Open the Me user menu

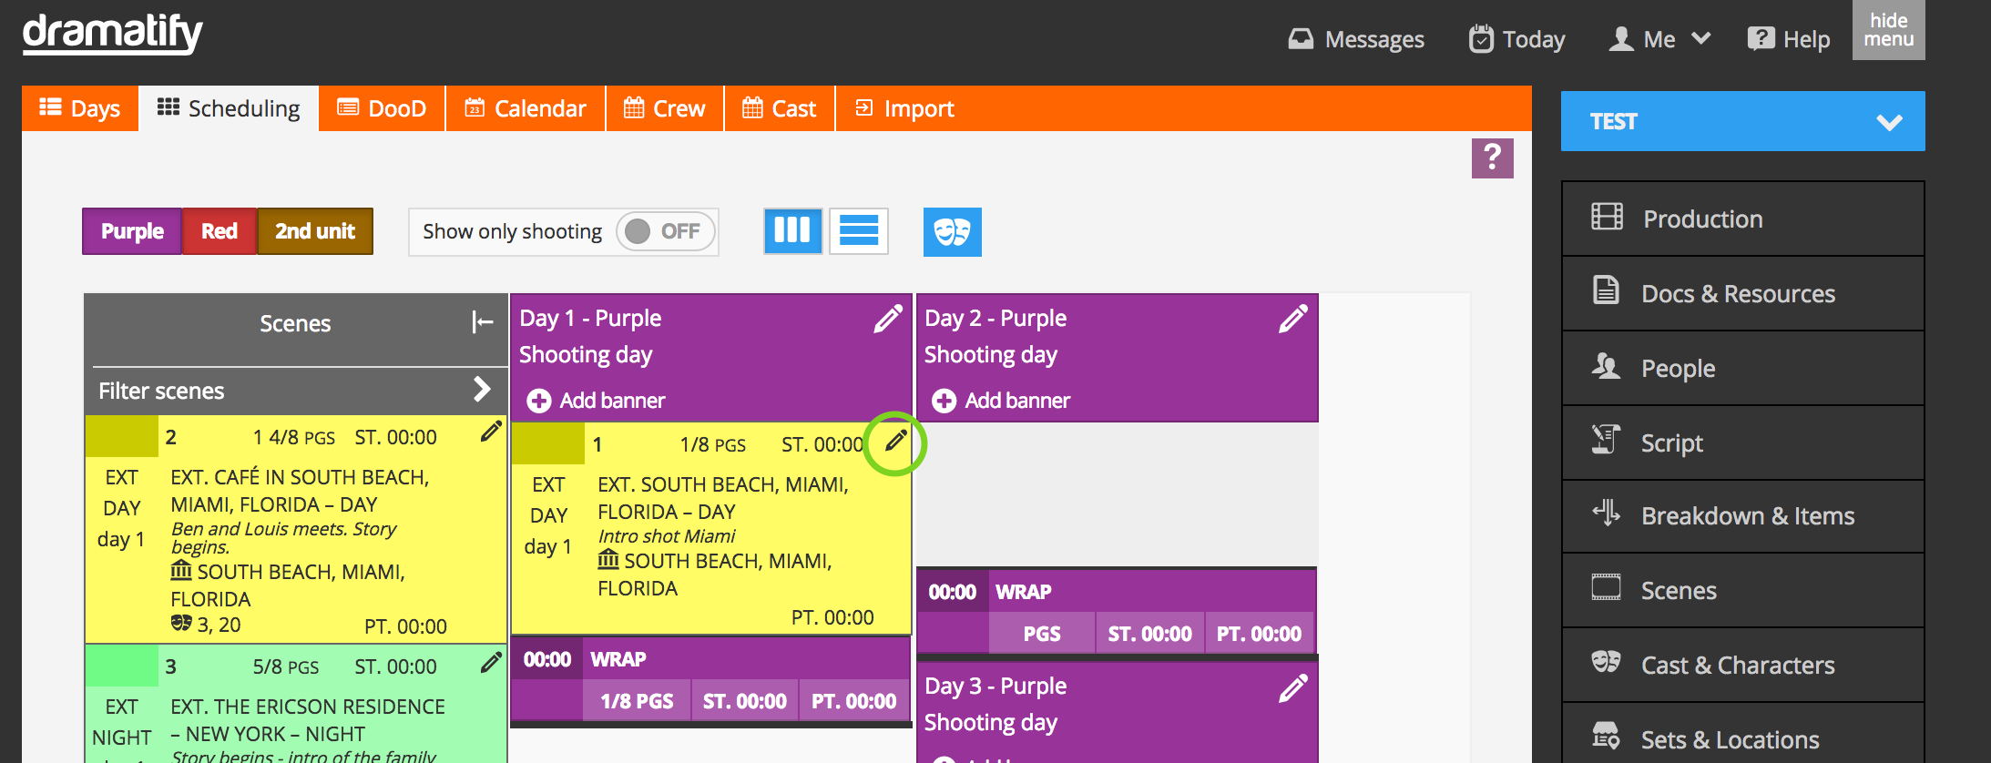1659,39
